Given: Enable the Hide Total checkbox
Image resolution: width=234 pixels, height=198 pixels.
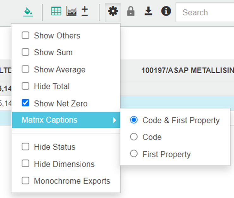Looking at the screenshot, I should coord(25,86).
